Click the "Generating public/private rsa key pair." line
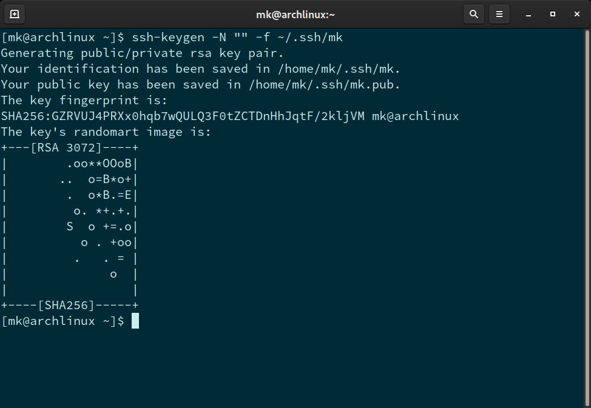 coord(143,53)
